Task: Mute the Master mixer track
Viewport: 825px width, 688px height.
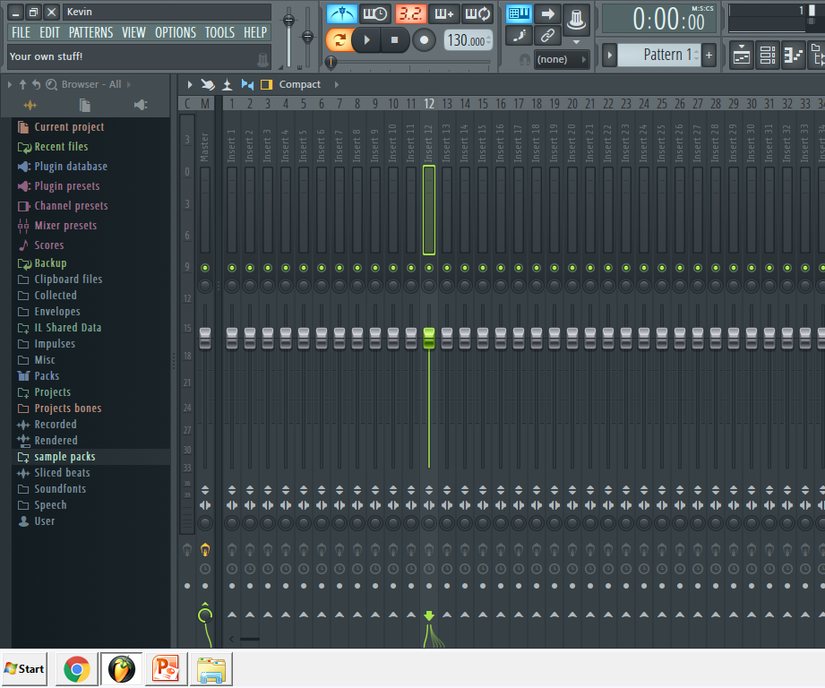Action: tap(205, 266)
